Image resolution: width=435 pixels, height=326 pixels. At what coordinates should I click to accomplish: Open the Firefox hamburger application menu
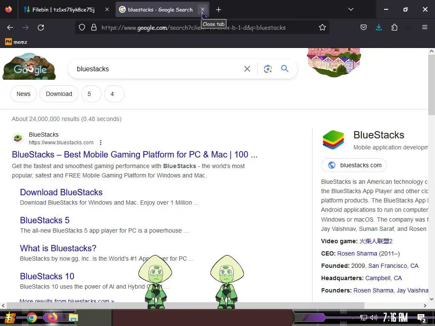tap(424, 27)
